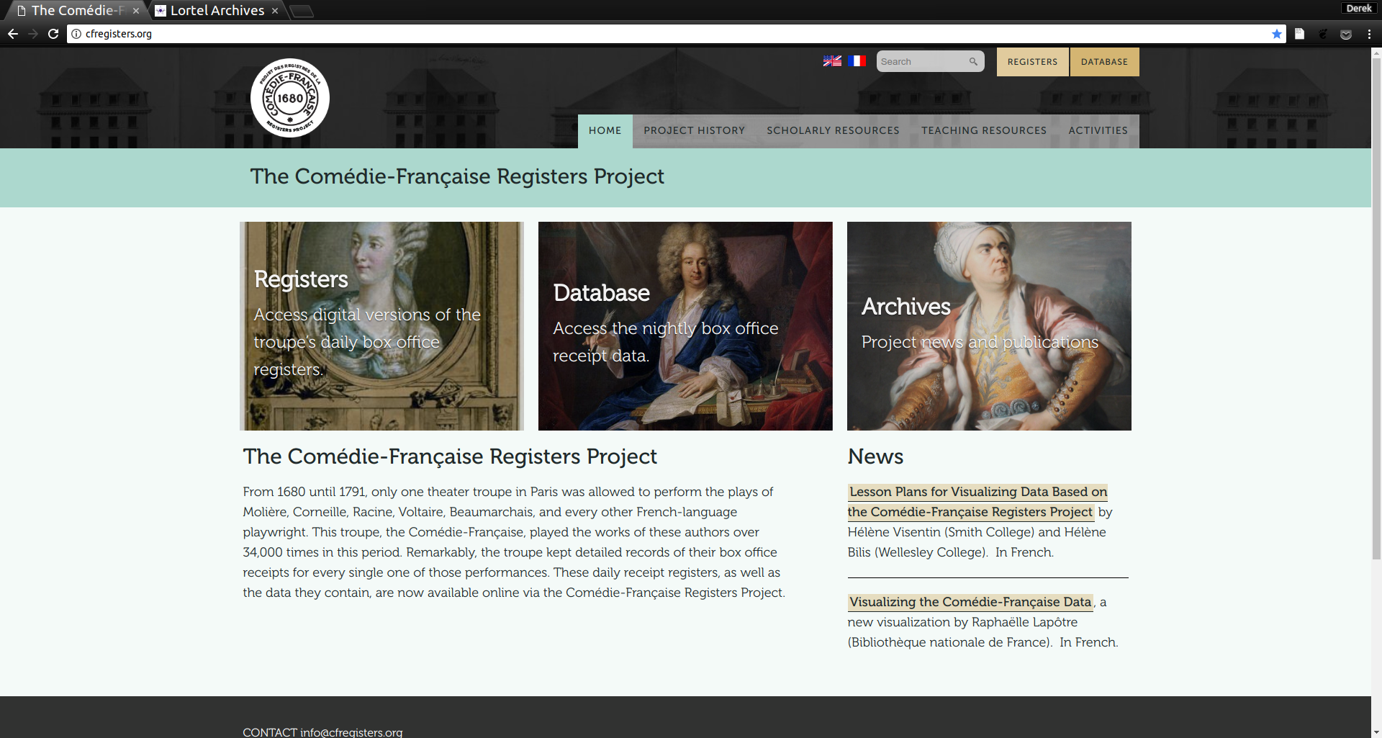Open the Archives image card
The image size is (1382, 738).
[989, 326]
